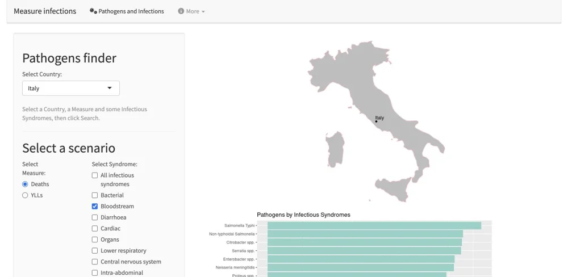Screen dimensions: 568x277
Task: Click the Salmonella Typhi axis label
Action: coord(240,225)
